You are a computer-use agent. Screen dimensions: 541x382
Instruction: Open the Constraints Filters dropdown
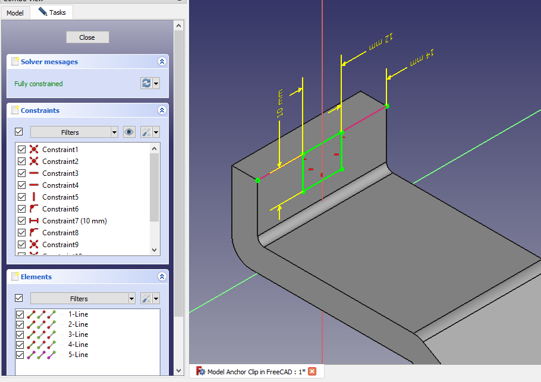pyautogui.click(x=74, y=132)
